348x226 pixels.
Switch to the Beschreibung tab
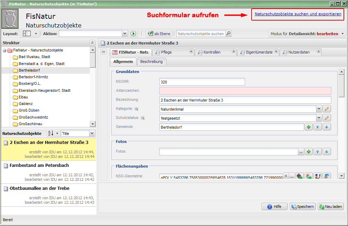(x=151, y=62)
